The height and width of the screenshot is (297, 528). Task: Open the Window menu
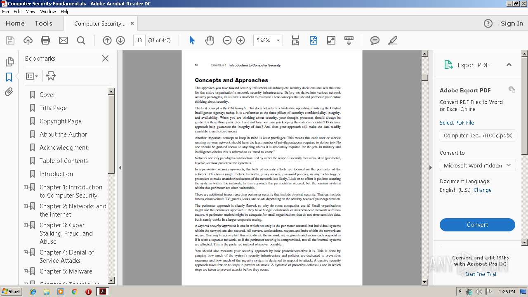click(x=48, y=12)
